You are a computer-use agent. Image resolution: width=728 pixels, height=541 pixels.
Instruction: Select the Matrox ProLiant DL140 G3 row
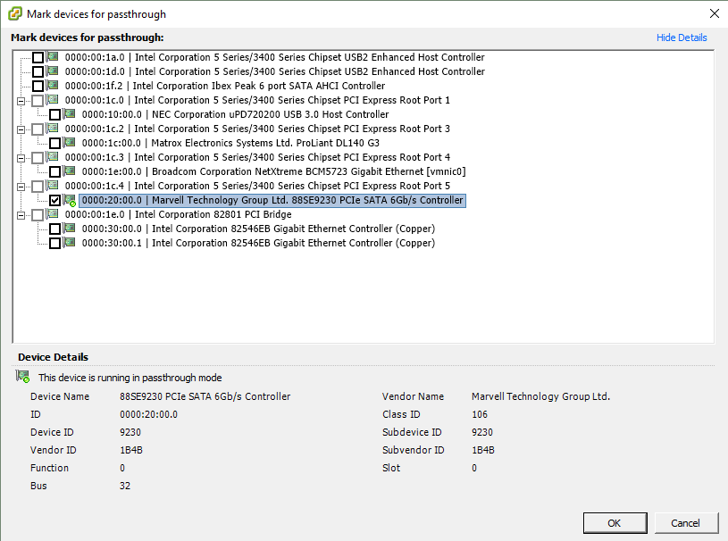pyautogui.click(x=230, y=143)
